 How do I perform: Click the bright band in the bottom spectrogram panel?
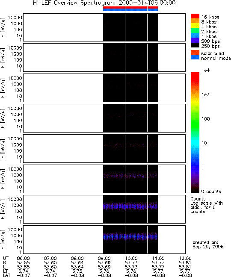click(x=130, y=236)
